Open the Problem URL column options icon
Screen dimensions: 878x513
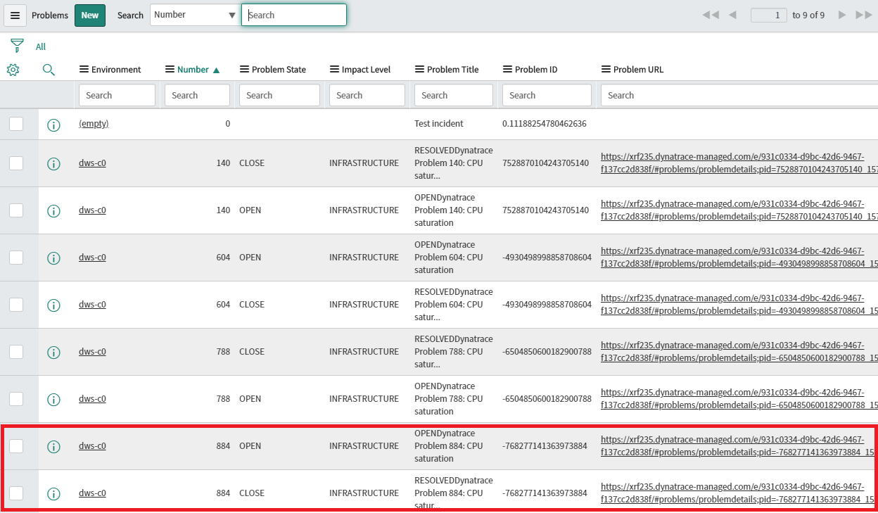(x=606, y=70)
